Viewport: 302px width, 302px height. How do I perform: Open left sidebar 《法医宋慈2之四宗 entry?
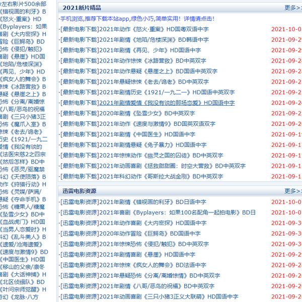coord(23,155)
